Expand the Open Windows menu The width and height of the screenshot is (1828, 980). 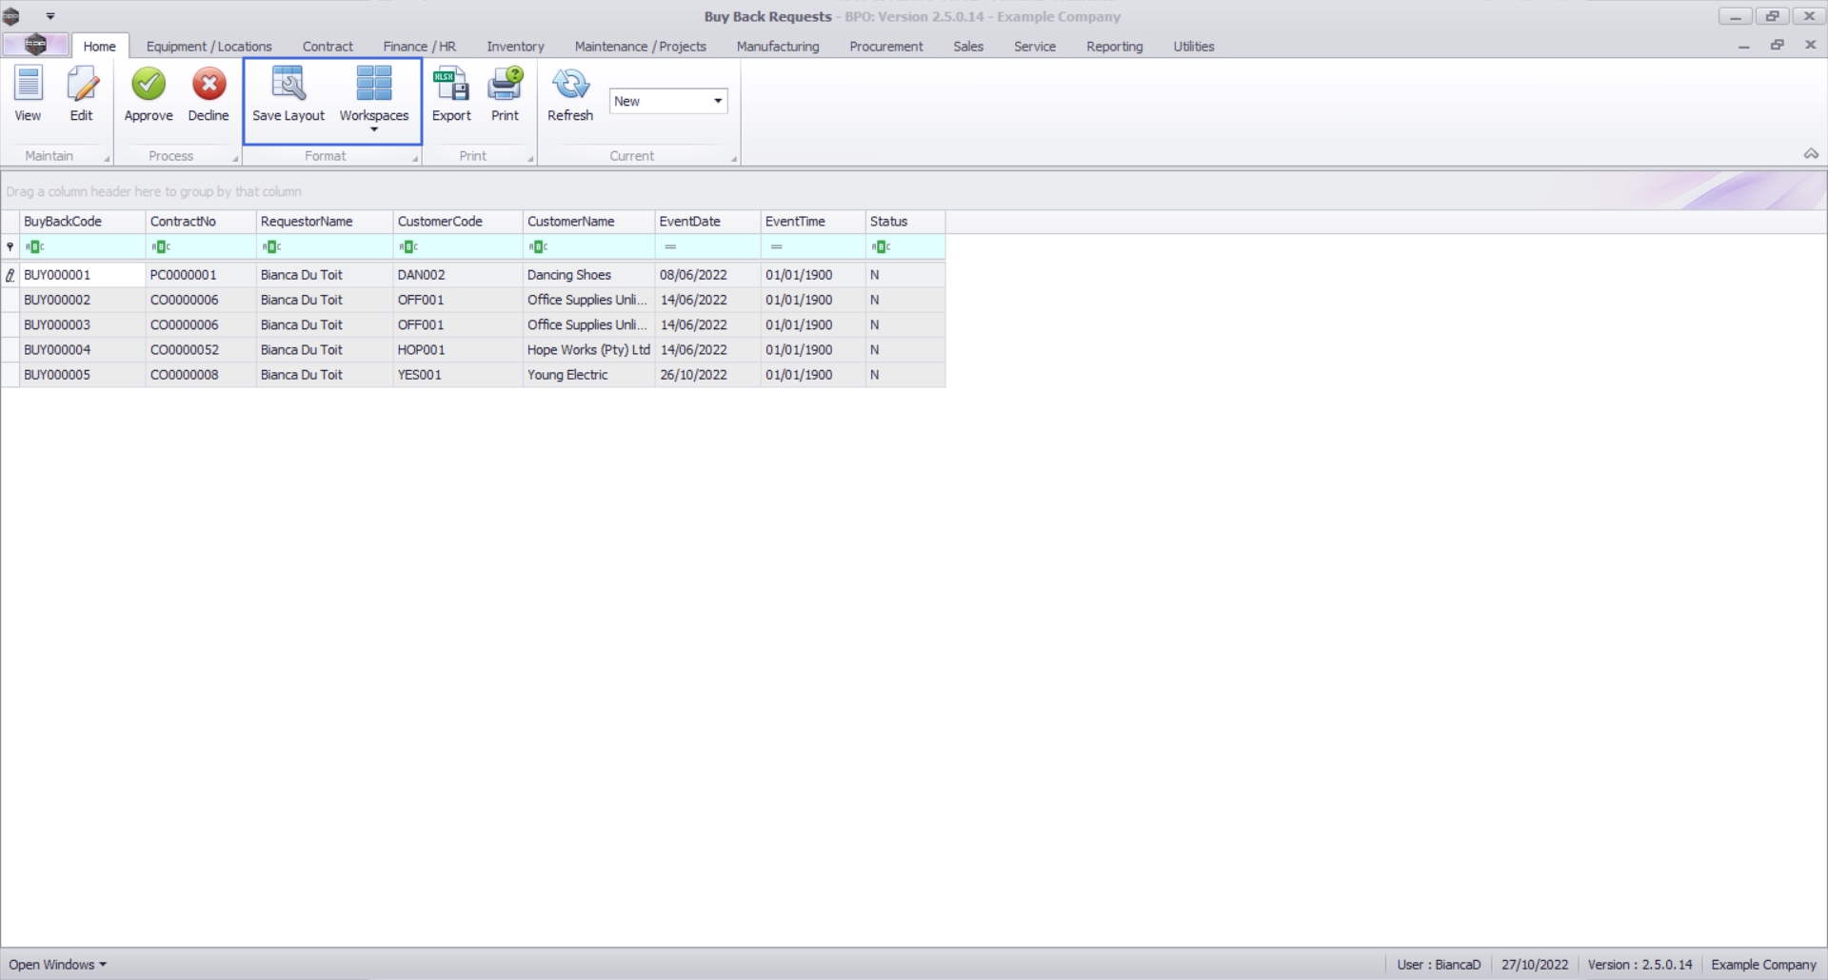point(58,964)
